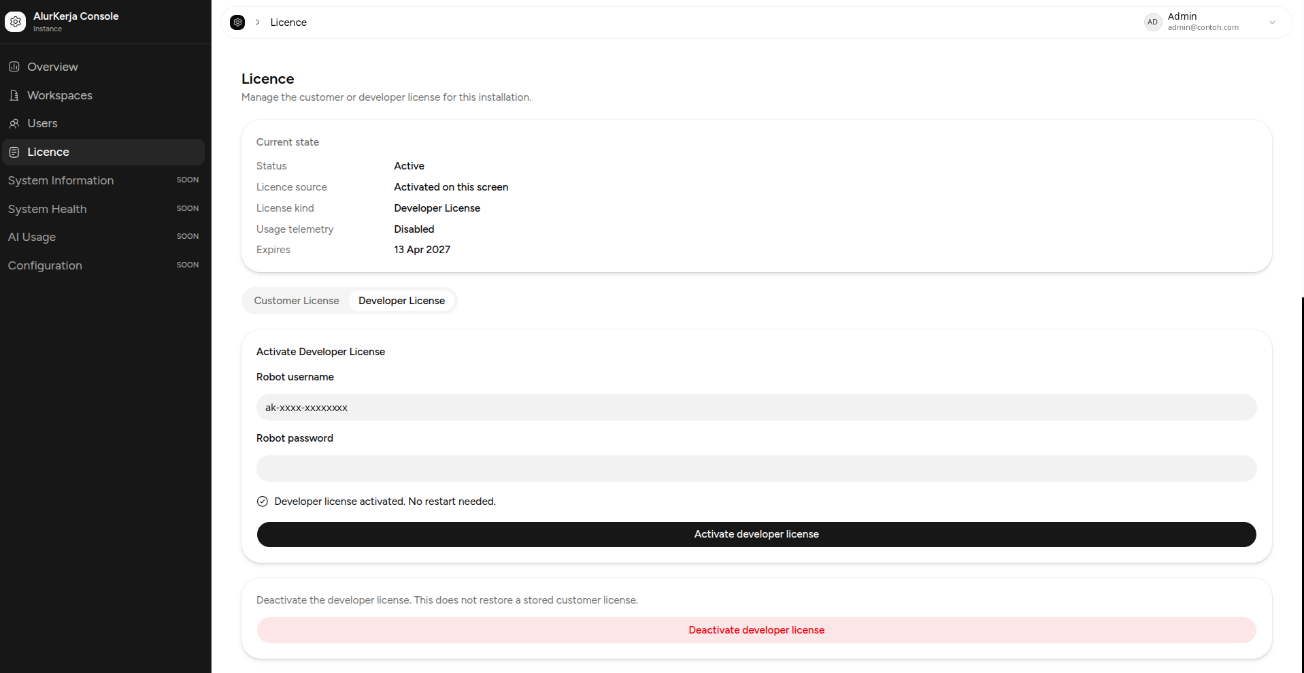The height and width of the screenshot is (673, 1304).
Task: Click the 'Licence source' label
Action: [x=291, y=187]
